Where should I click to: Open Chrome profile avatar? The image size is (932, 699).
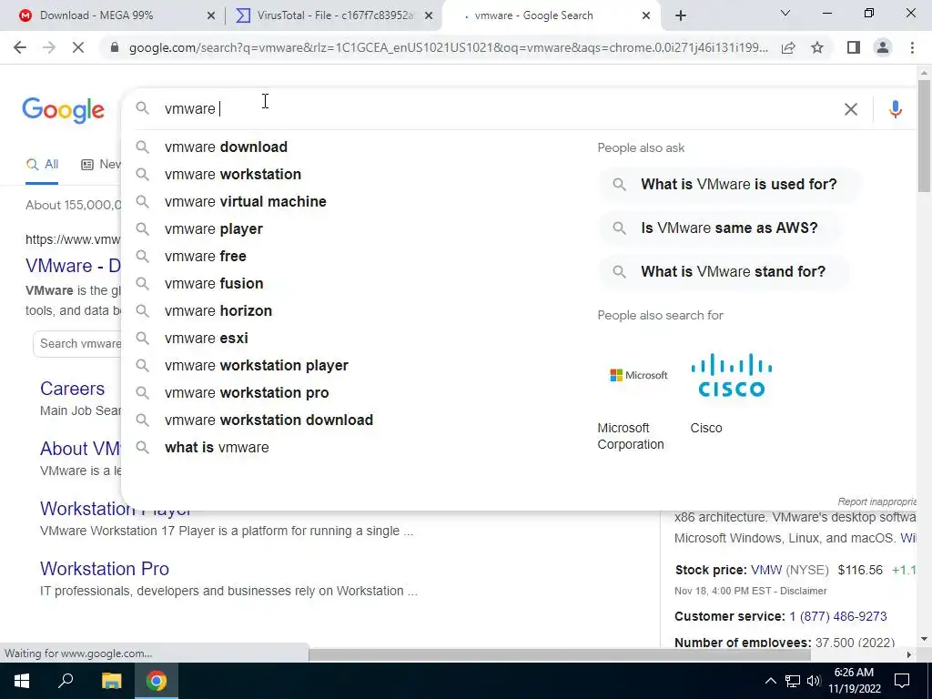883,47
